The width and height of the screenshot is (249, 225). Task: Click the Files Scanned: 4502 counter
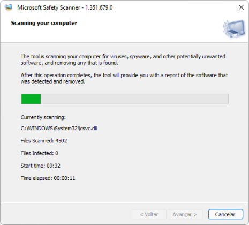point(44,141)
